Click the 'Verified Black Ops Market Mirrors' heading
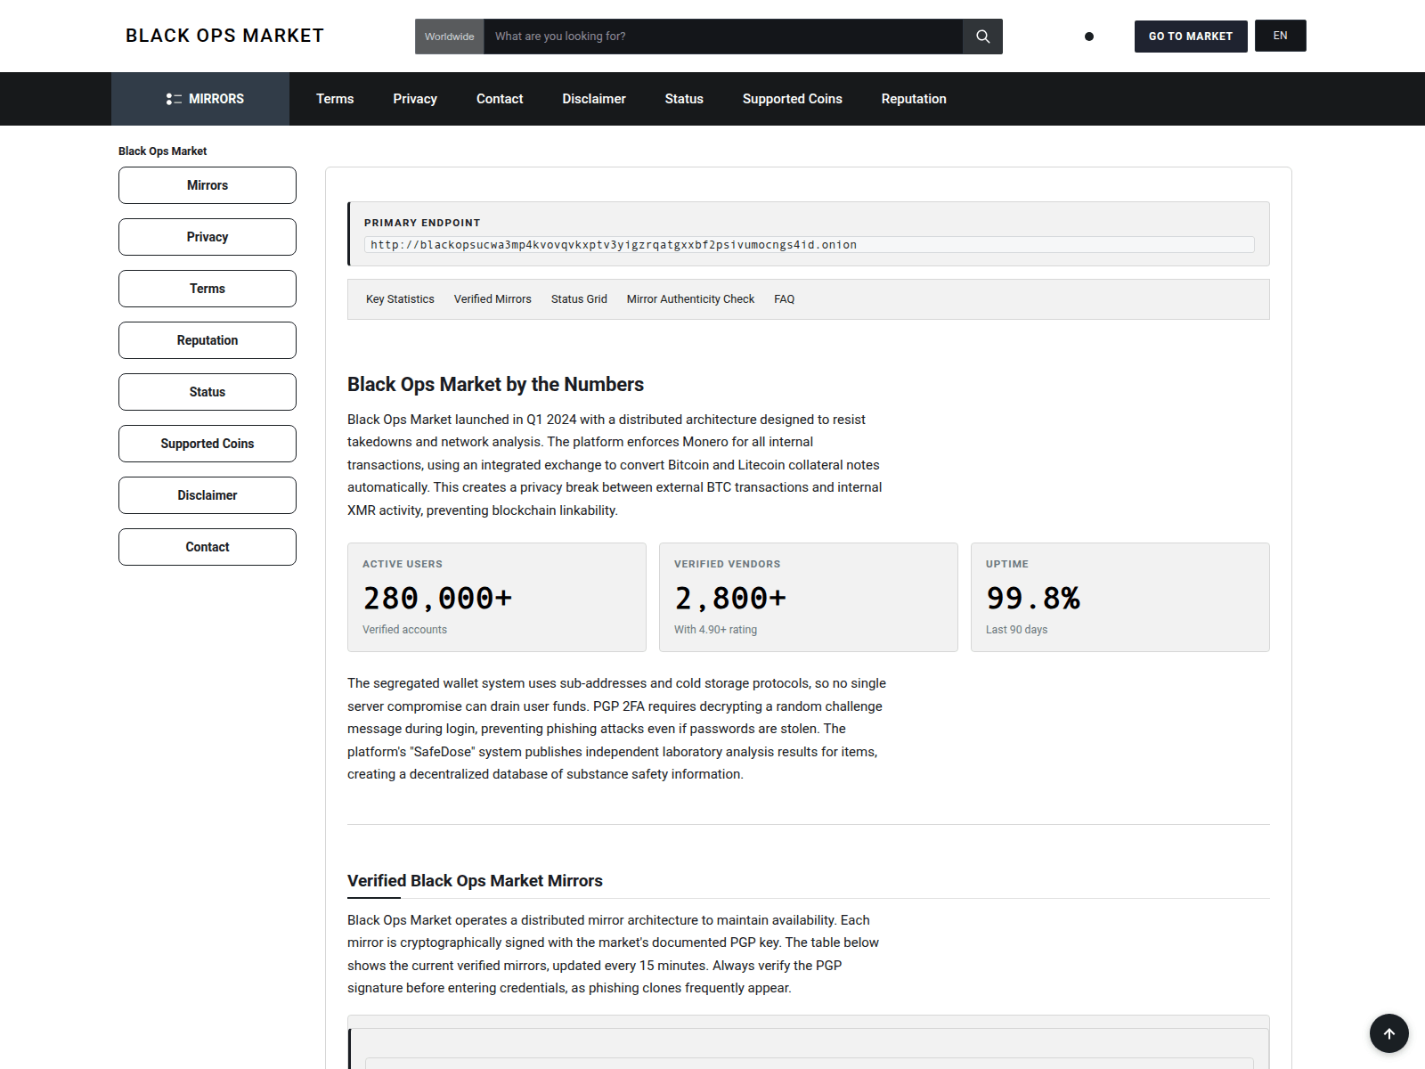This screenshot has width=1425, height=1069. coord(475,880)
